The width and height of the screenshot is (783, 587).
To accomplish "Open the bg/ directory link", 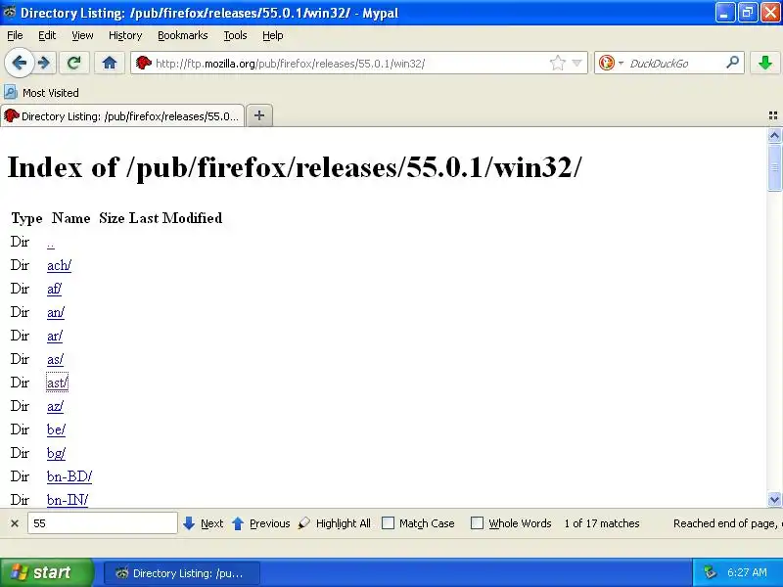I will point(56,453).
